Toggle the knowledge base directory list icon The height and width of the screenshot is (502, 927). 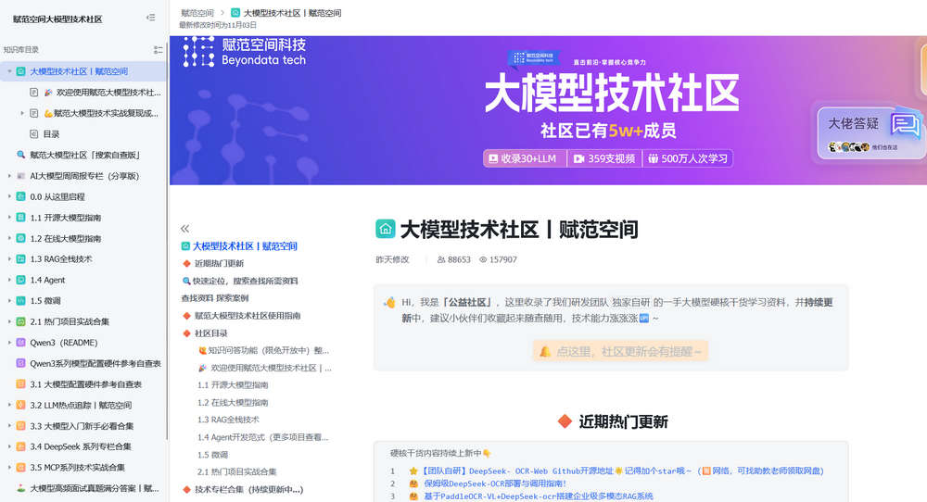[x=158, y=50]
